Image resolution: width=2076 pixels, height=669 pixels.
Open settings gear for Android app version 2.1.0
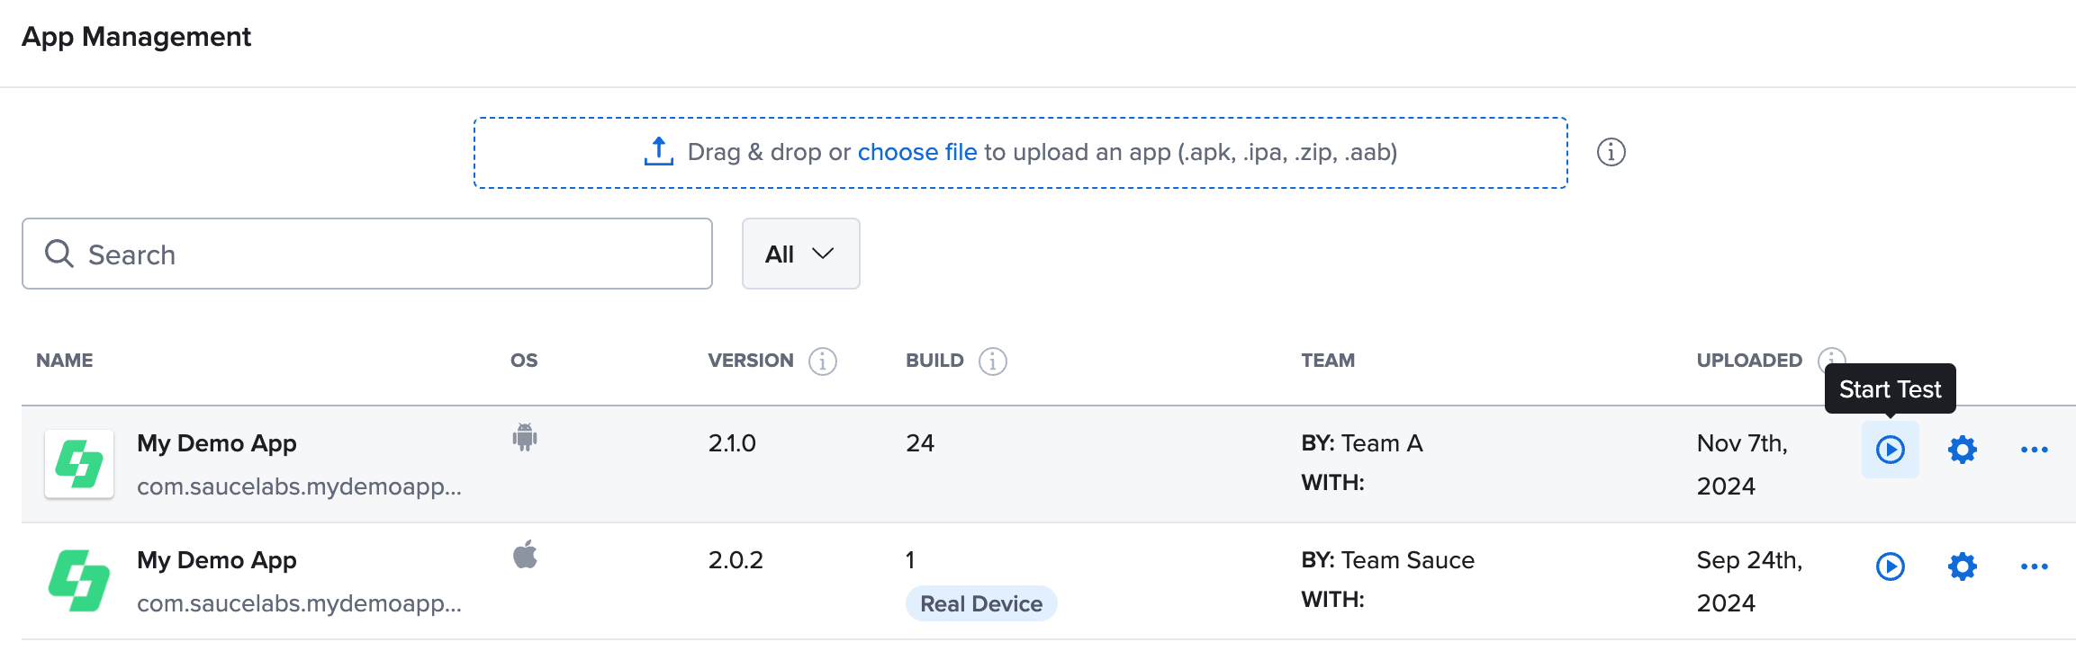point(1962,450)
